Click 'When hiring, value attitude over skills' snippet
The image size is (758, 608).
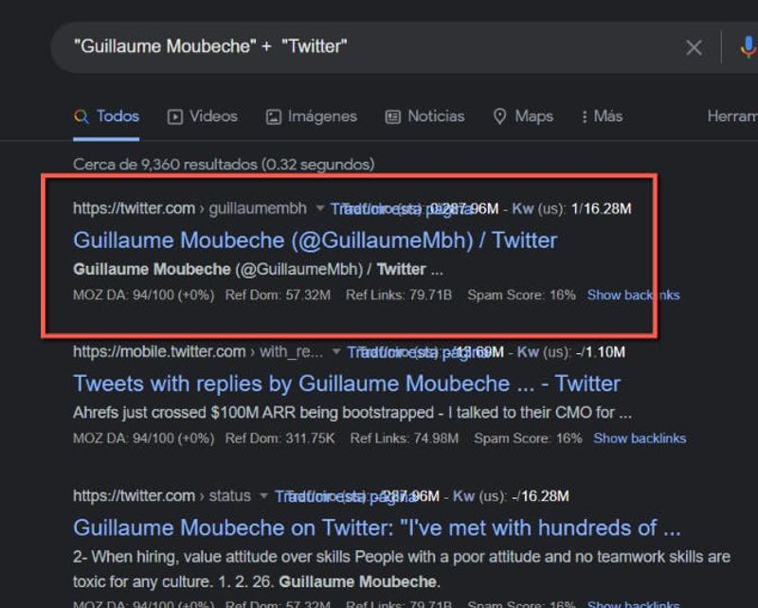point(402,569)
